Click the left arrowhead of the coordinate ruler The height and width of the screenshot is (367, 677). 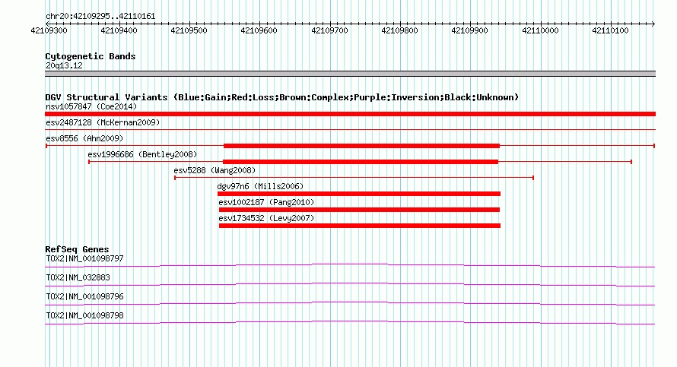click(x=47, y=24)
